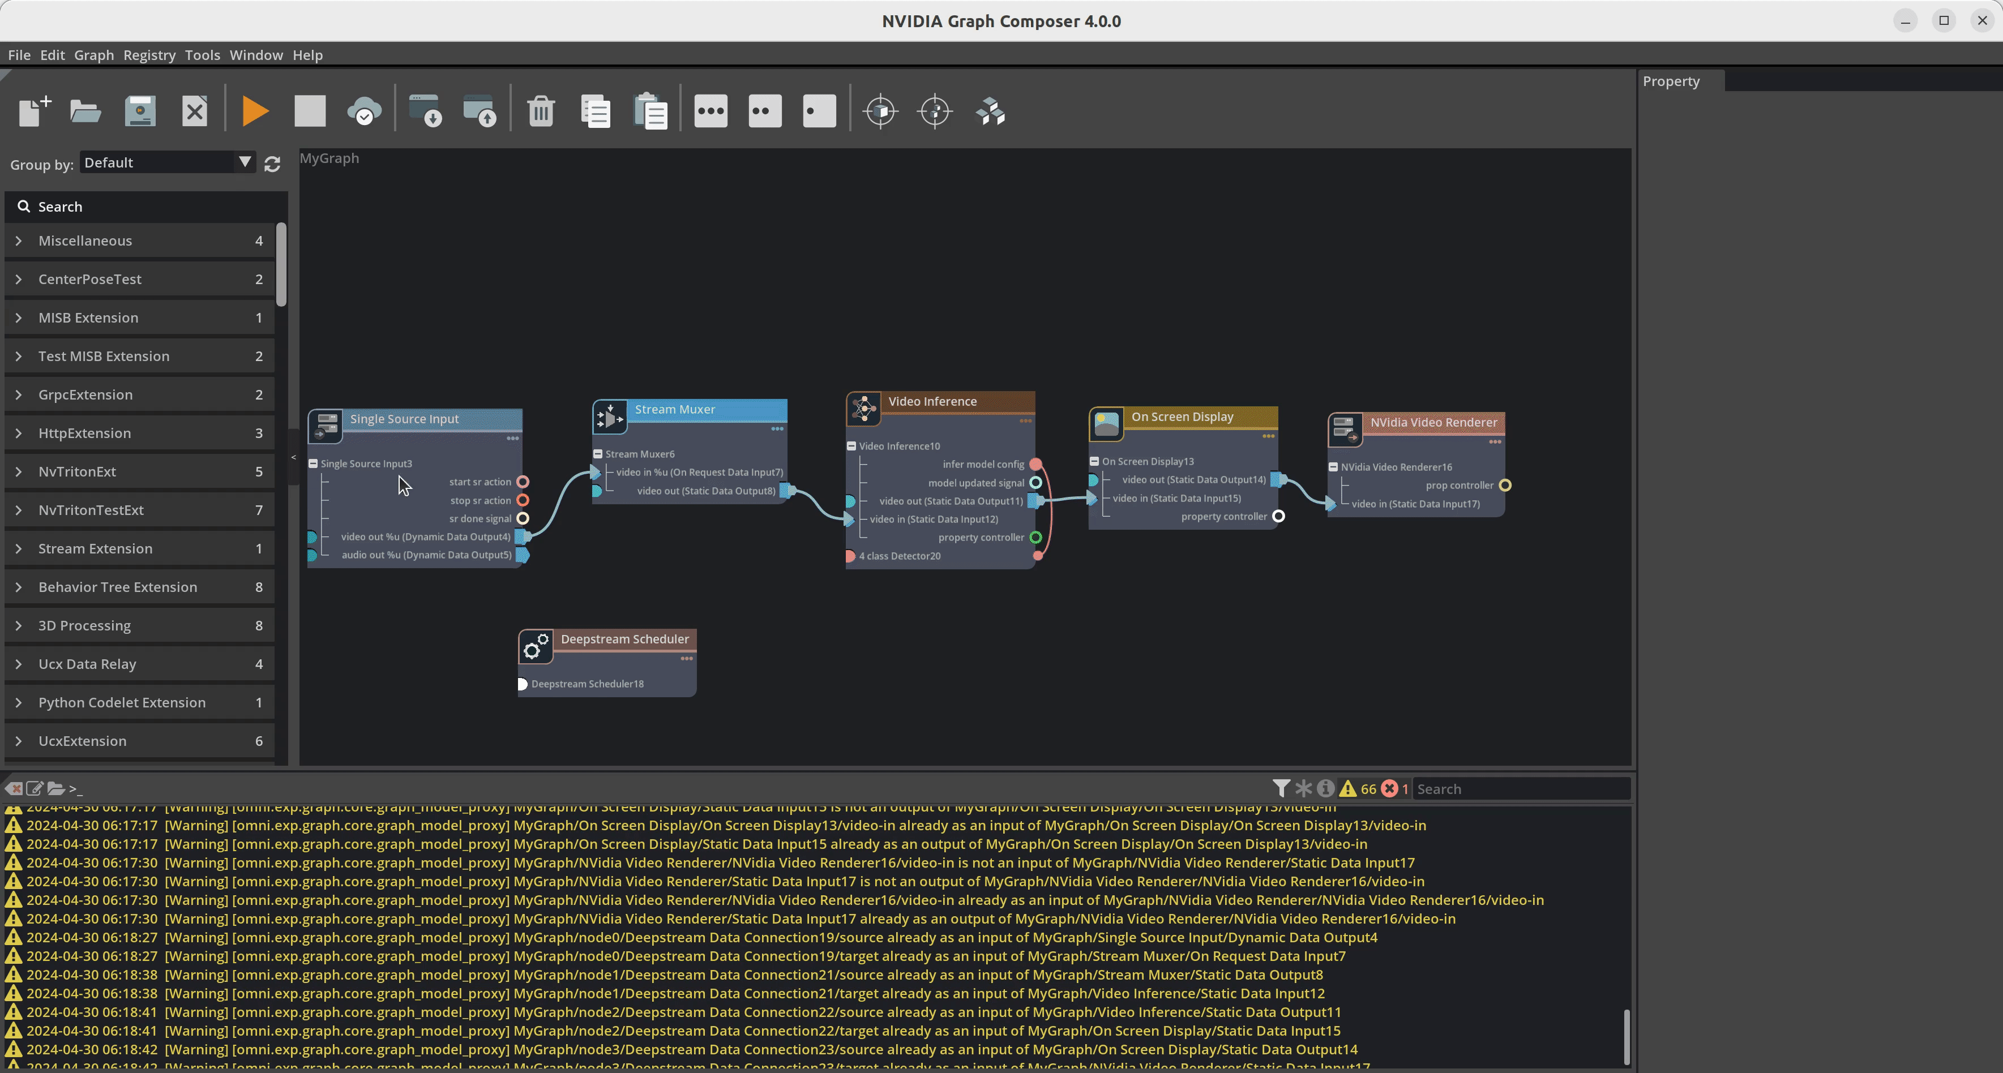Click the New graph file icon

click(x=34, y=111)
